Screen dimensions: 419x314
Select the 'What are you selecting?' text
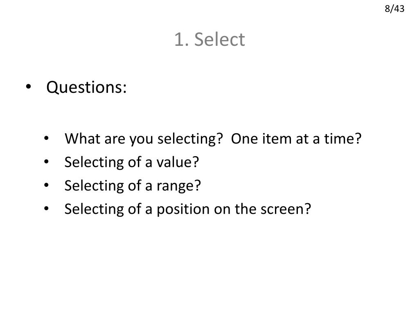coord(144,139)
